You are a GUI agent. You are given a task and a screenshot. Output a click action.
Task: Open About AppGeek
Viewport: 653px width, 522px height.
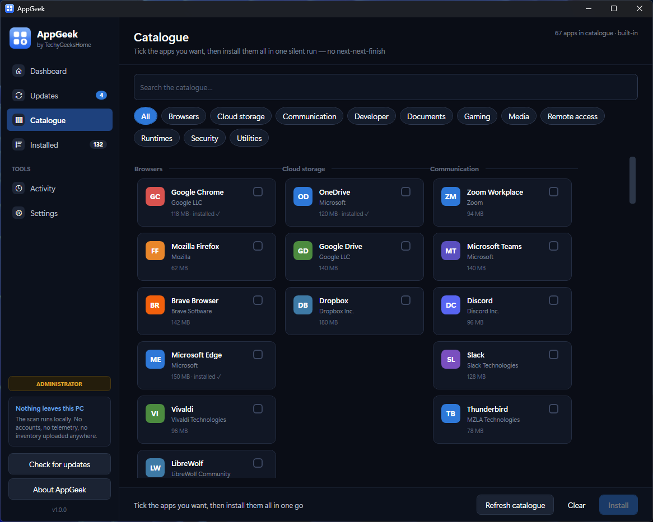pyautogui.click(x=59, y=490)
